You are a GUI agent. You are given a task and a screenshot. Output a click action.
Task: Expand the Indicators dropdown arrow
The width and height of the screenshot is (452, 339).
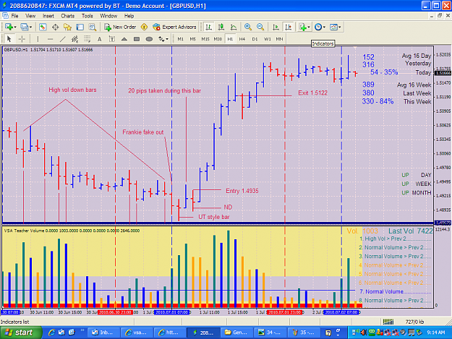pyautogui.click(x=309, y=27)
